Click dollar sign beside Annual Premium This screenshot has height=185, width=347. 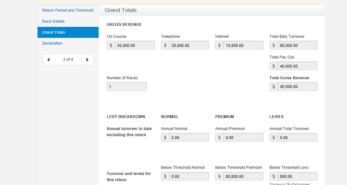point(220,137)
